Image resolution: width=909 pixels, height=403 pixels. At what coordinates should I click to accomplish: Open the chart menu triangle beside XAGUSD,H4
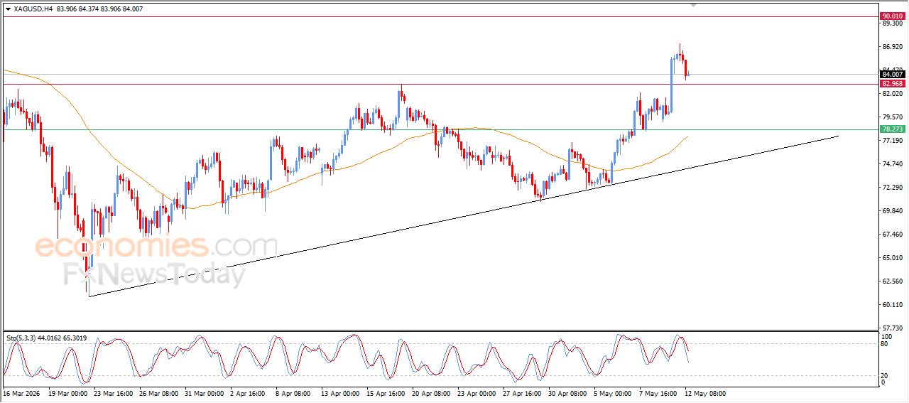[8, 9]
